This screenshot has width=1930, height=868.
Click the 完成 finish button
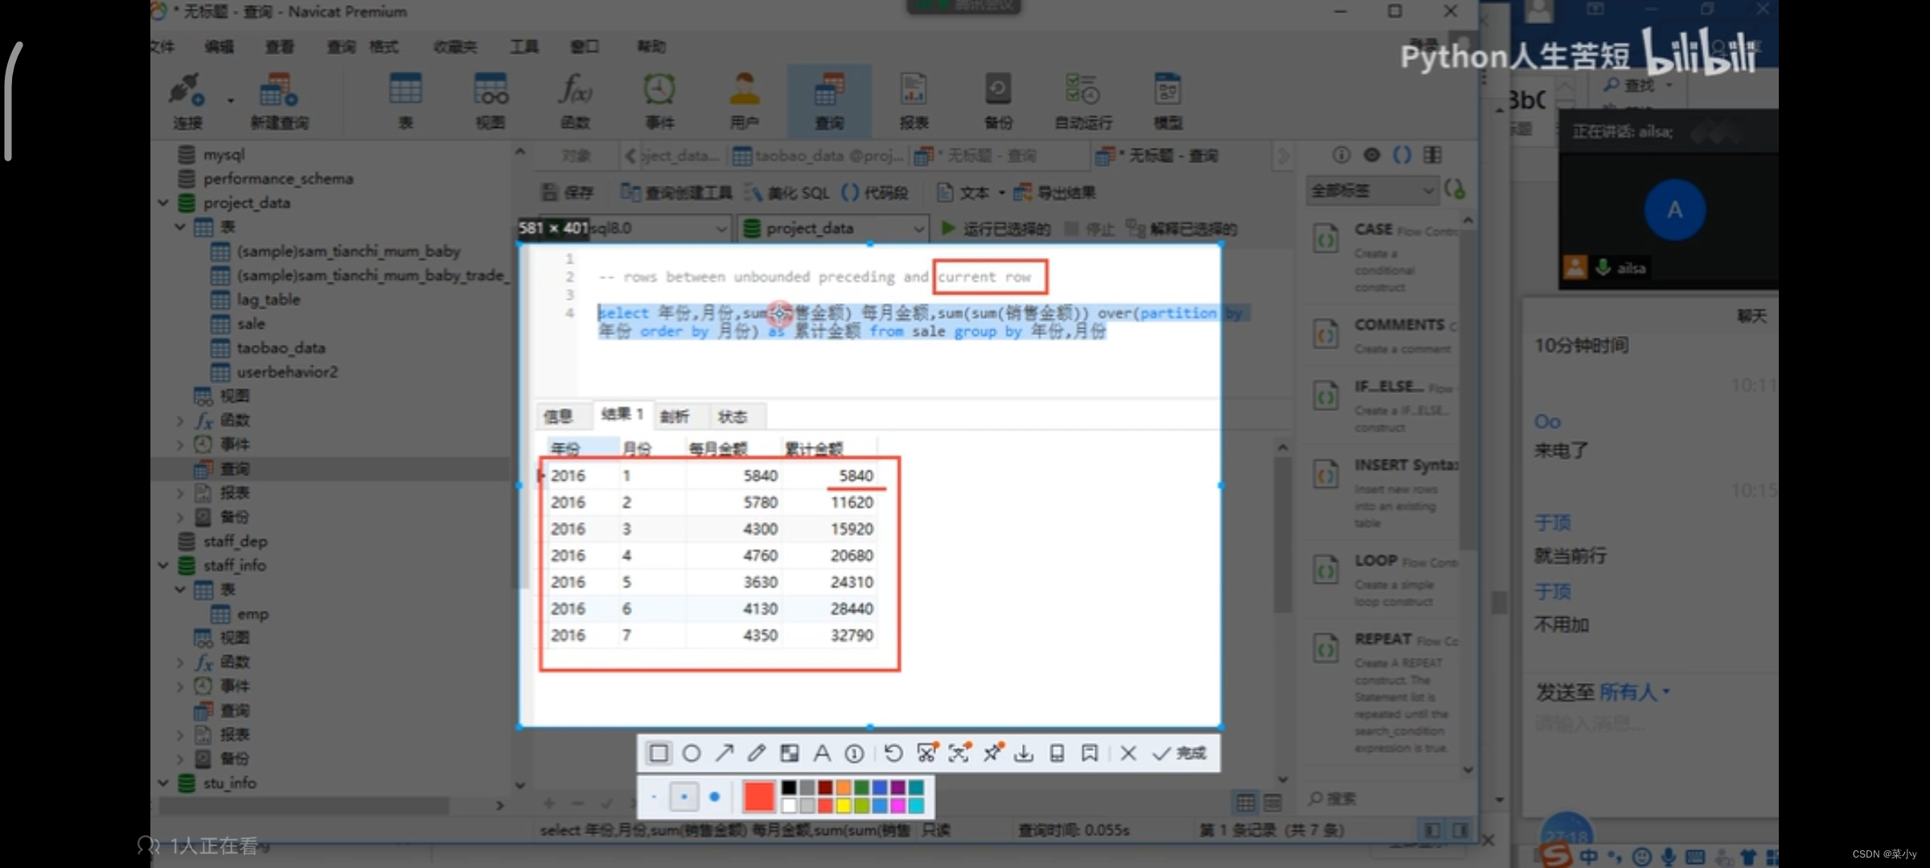point(1180,753)
